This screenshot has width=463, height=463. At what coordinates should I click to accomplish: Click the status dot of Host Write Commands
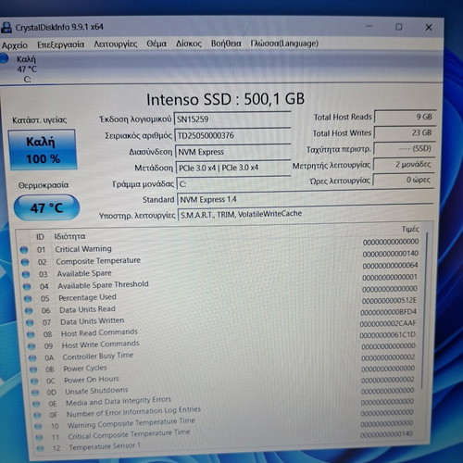click(x=31, y=346)
